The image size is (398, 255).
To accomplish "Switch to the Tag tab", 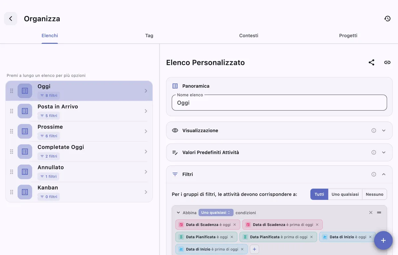I will 149,36.
